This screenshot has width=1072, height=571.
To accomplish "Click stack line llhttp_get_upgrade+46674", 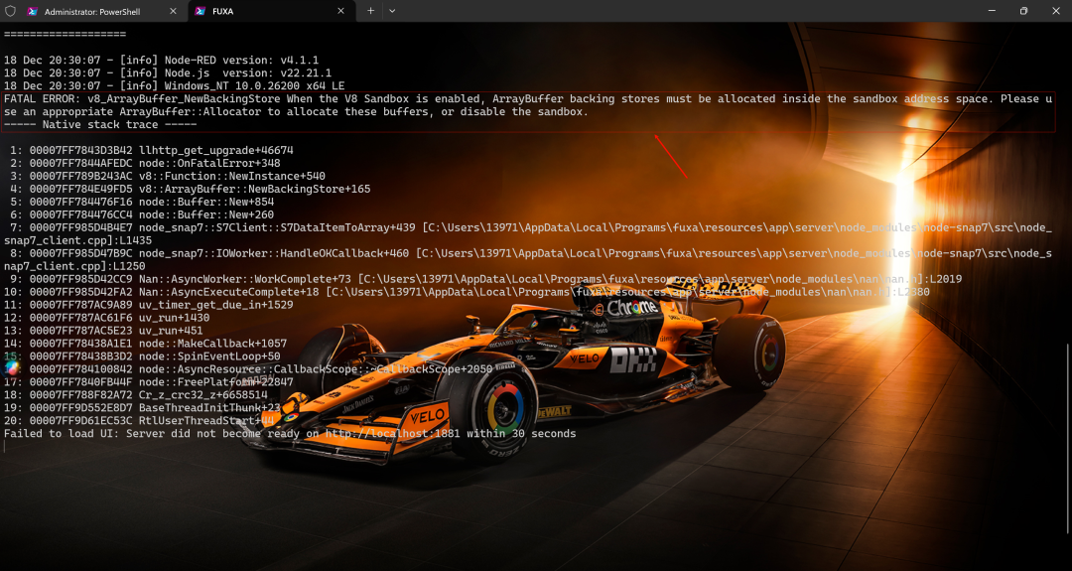I will (152, 150).
